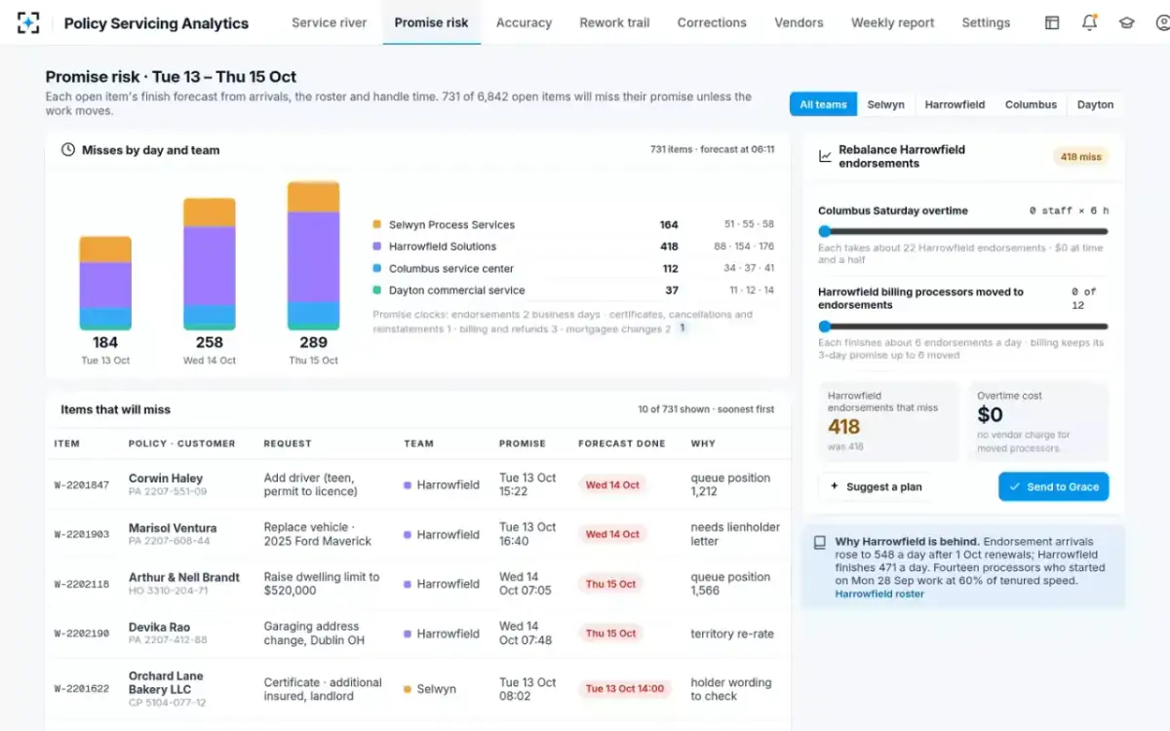Click the billing processors moved slider handle

click(x=824, y=327)
